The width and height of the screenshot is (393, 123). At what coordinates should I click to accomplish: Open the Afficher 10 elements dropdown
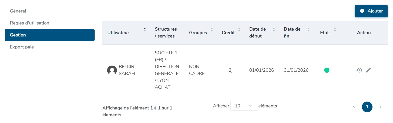tap(244, 106)
